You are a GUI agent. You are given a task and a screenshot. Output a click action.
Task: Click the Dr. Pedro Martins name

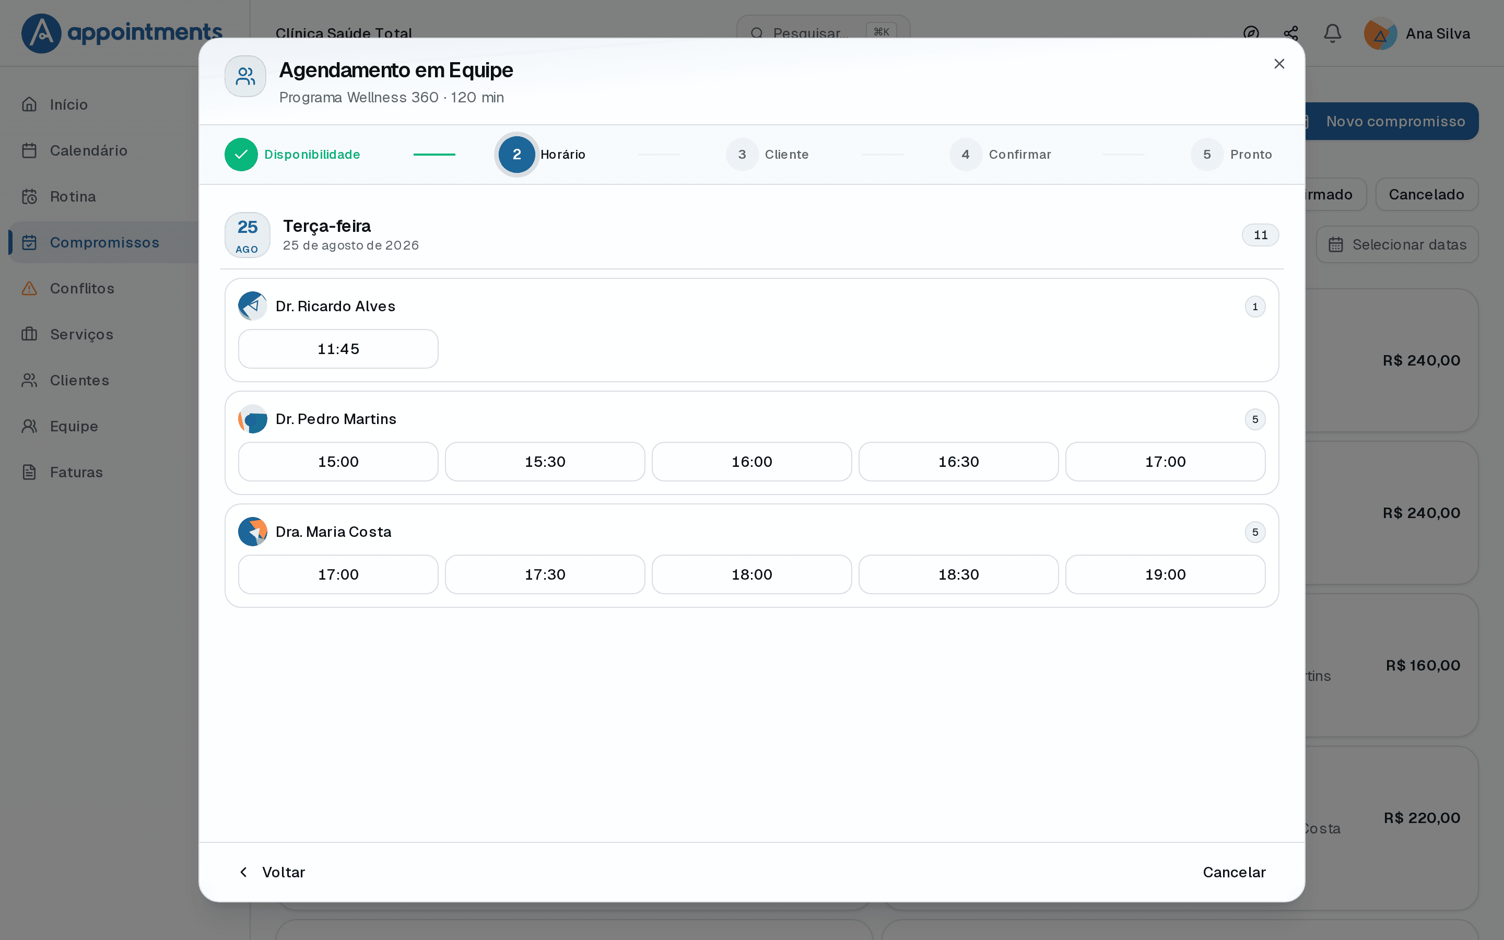336,419
